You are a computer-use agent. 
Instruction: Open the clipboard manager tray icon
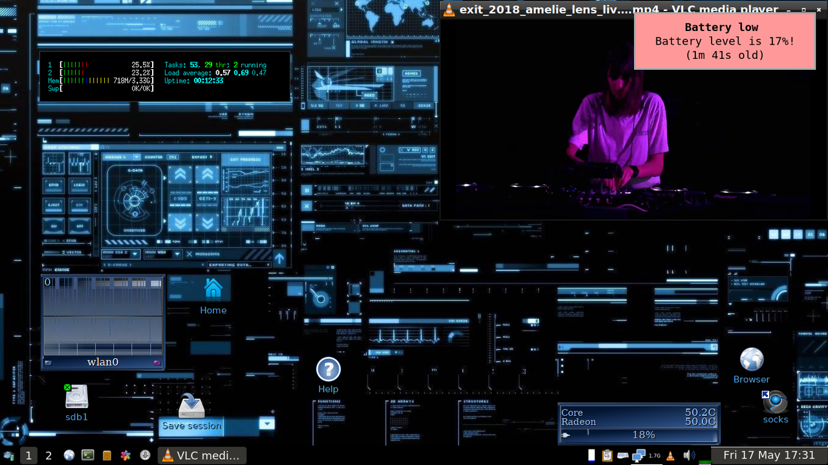tap(607, 455)
